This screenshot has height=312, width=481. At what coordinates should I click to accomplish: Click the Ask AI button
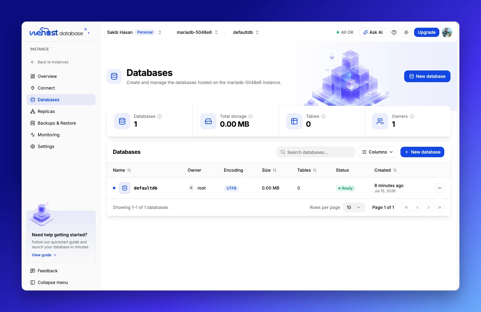pos(373,32)
